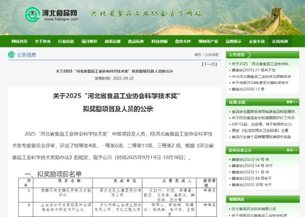This screenshot has height=217, width=305.
Task: Click 更多>> in the 政策法规 panel header
Action: pyautogui.click(x=292, y=102)
